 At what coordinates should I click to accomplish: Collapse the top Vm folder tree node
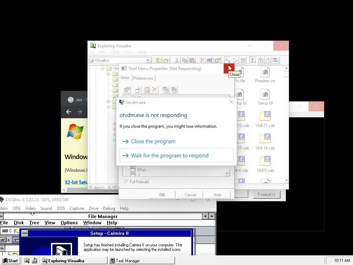pos(102,68)
